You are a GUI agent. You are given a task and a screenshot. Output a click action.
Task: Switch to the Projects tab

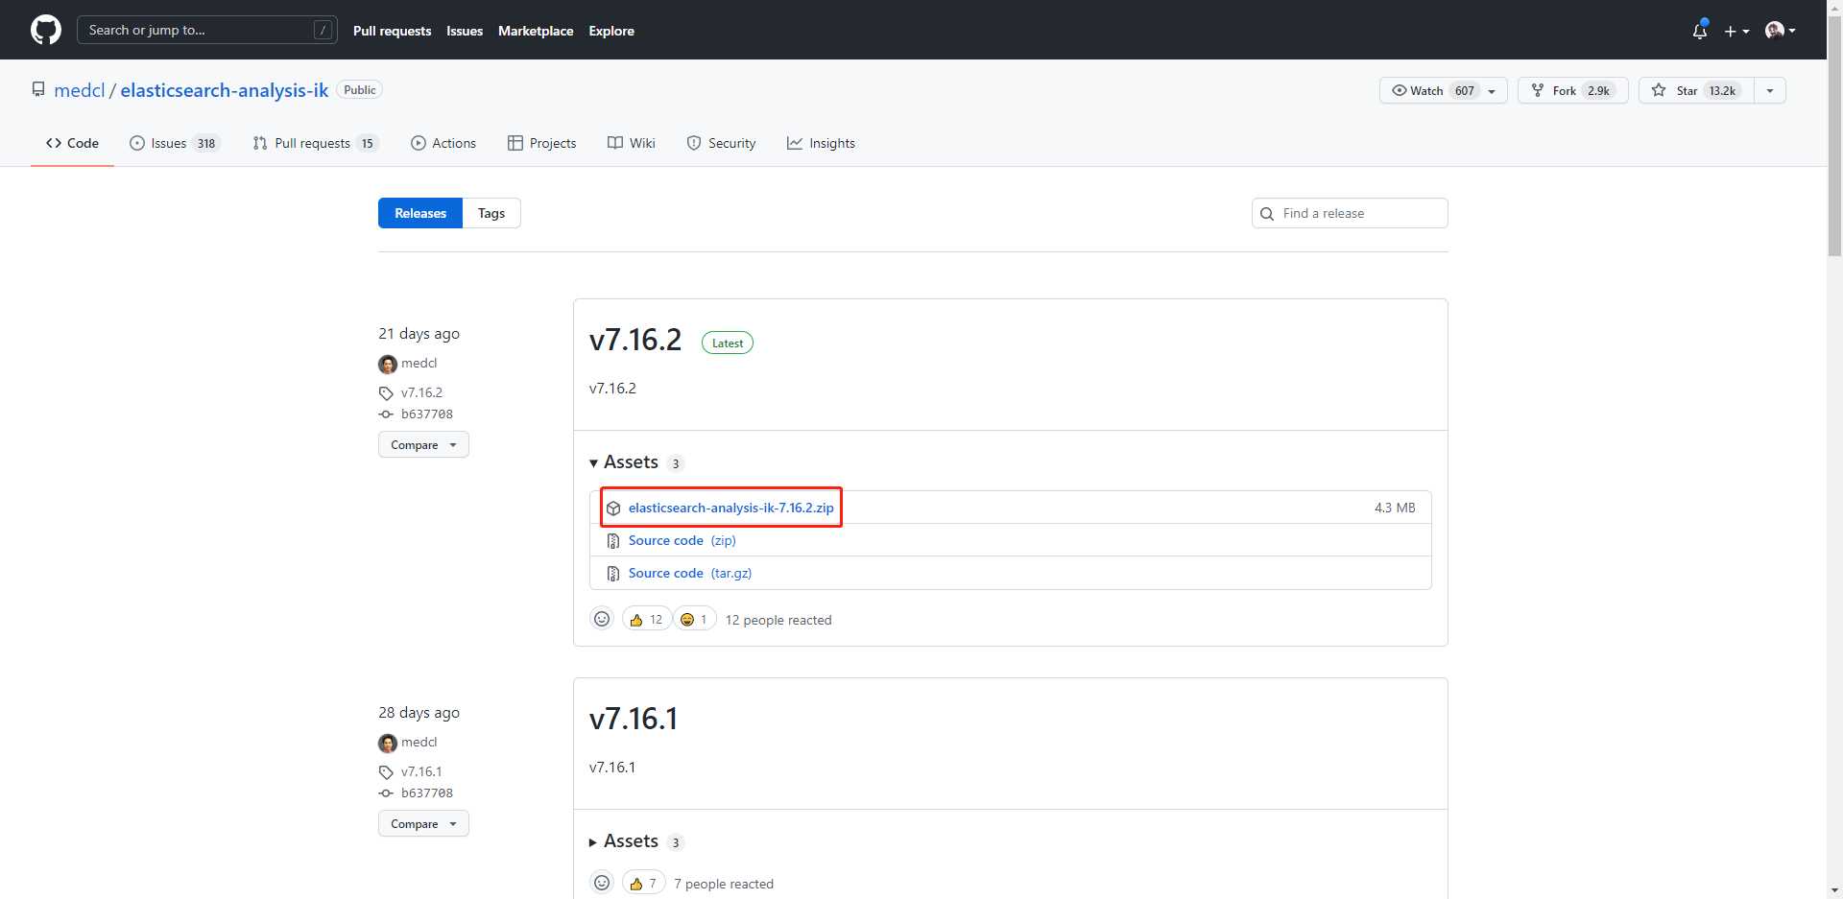[542, 143]
